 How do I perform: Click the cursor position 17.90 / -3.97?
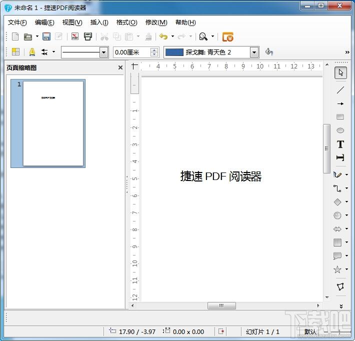point(137,331)
